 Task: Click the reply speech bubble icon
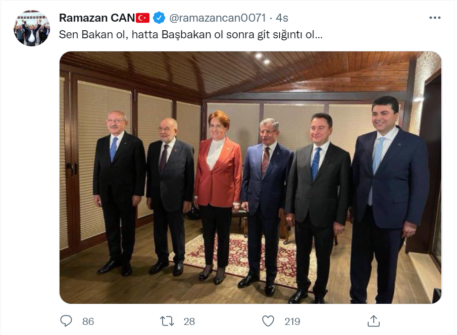pos(66,321)
